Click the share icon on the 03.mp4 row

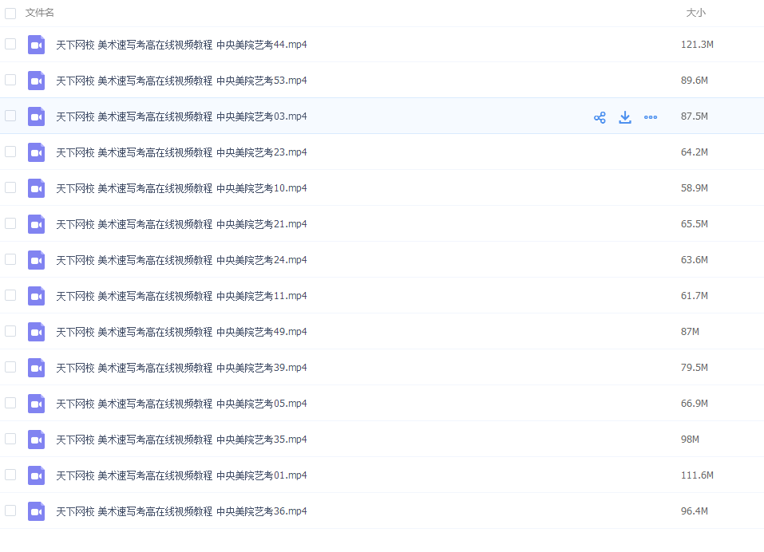click(x=600, y=117)
